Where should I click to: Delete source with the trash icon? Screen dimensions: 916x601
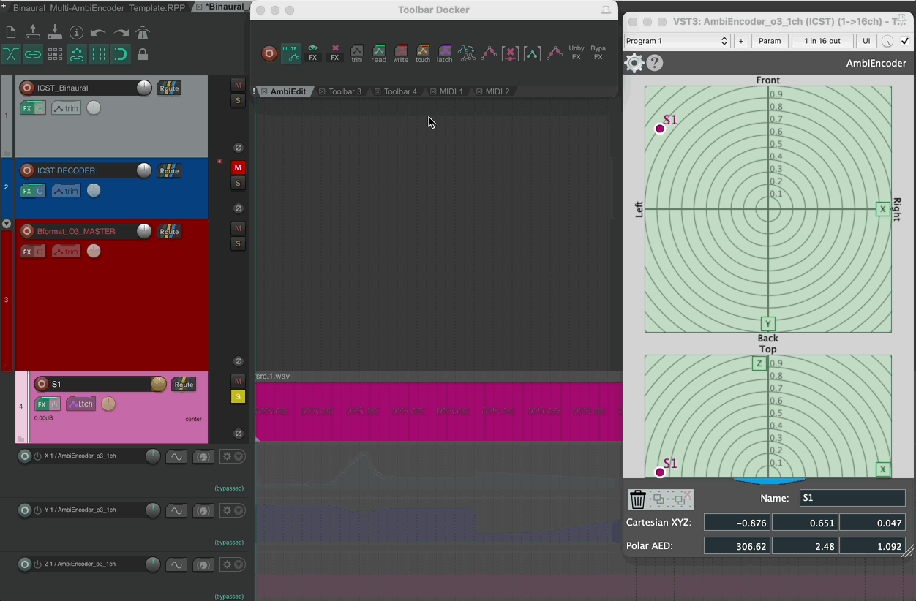pyautogui.click(x=638, y=499)
